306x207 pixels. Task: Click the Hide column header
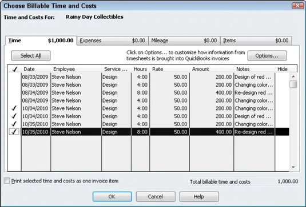pos(282,69)
